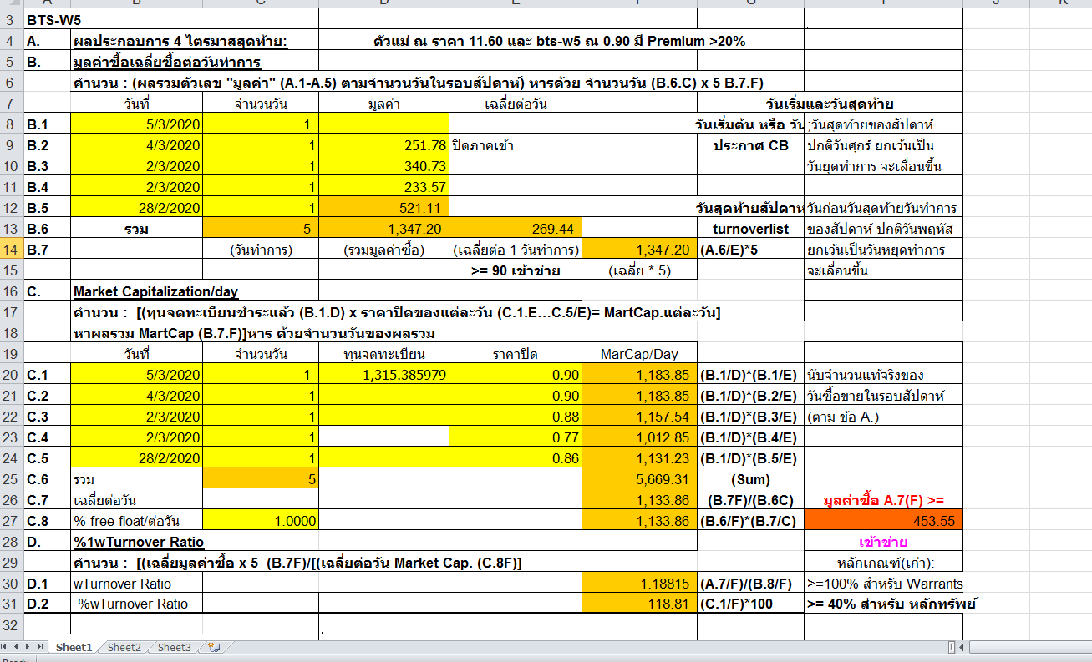This screenshot has height=662, width=1092.
Task: Switch to the Sheet1 tab
Action: click(74, 647)
